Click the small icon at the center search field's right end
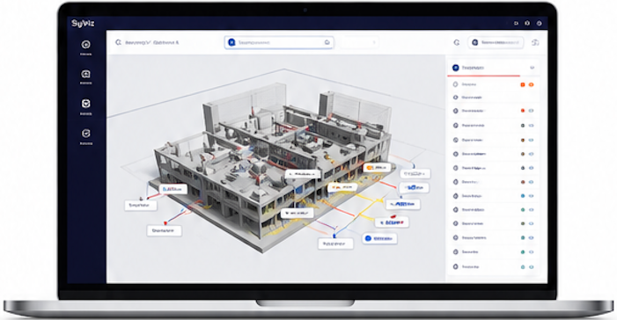The height and width of the screenshot is (320, 617). 327,42
